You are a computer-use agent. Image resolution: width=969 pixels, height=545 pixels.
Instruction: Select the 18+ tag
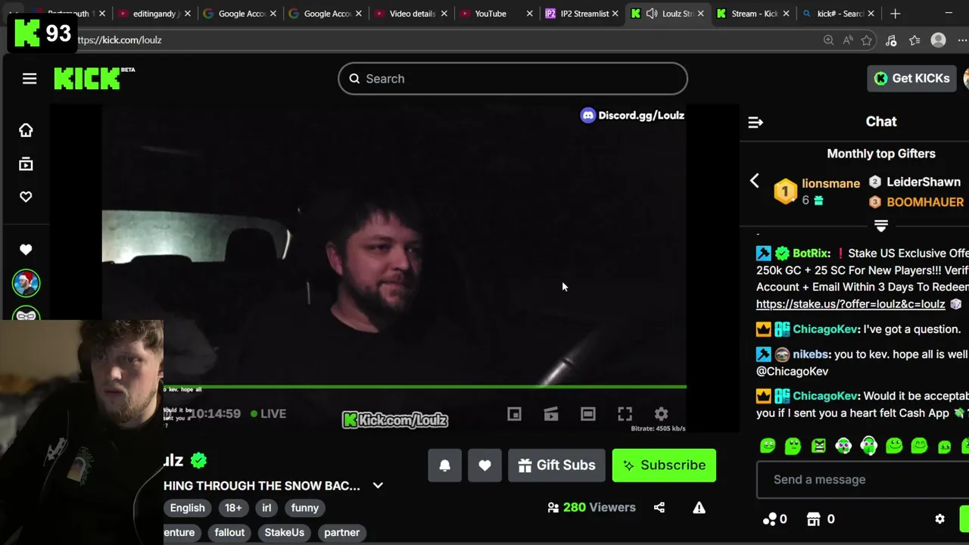pos(233,508)
